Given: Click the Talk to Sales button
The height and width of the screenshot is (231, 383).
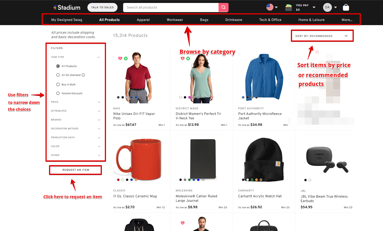Looking at the screenshot, I should [x=102, y=7].
